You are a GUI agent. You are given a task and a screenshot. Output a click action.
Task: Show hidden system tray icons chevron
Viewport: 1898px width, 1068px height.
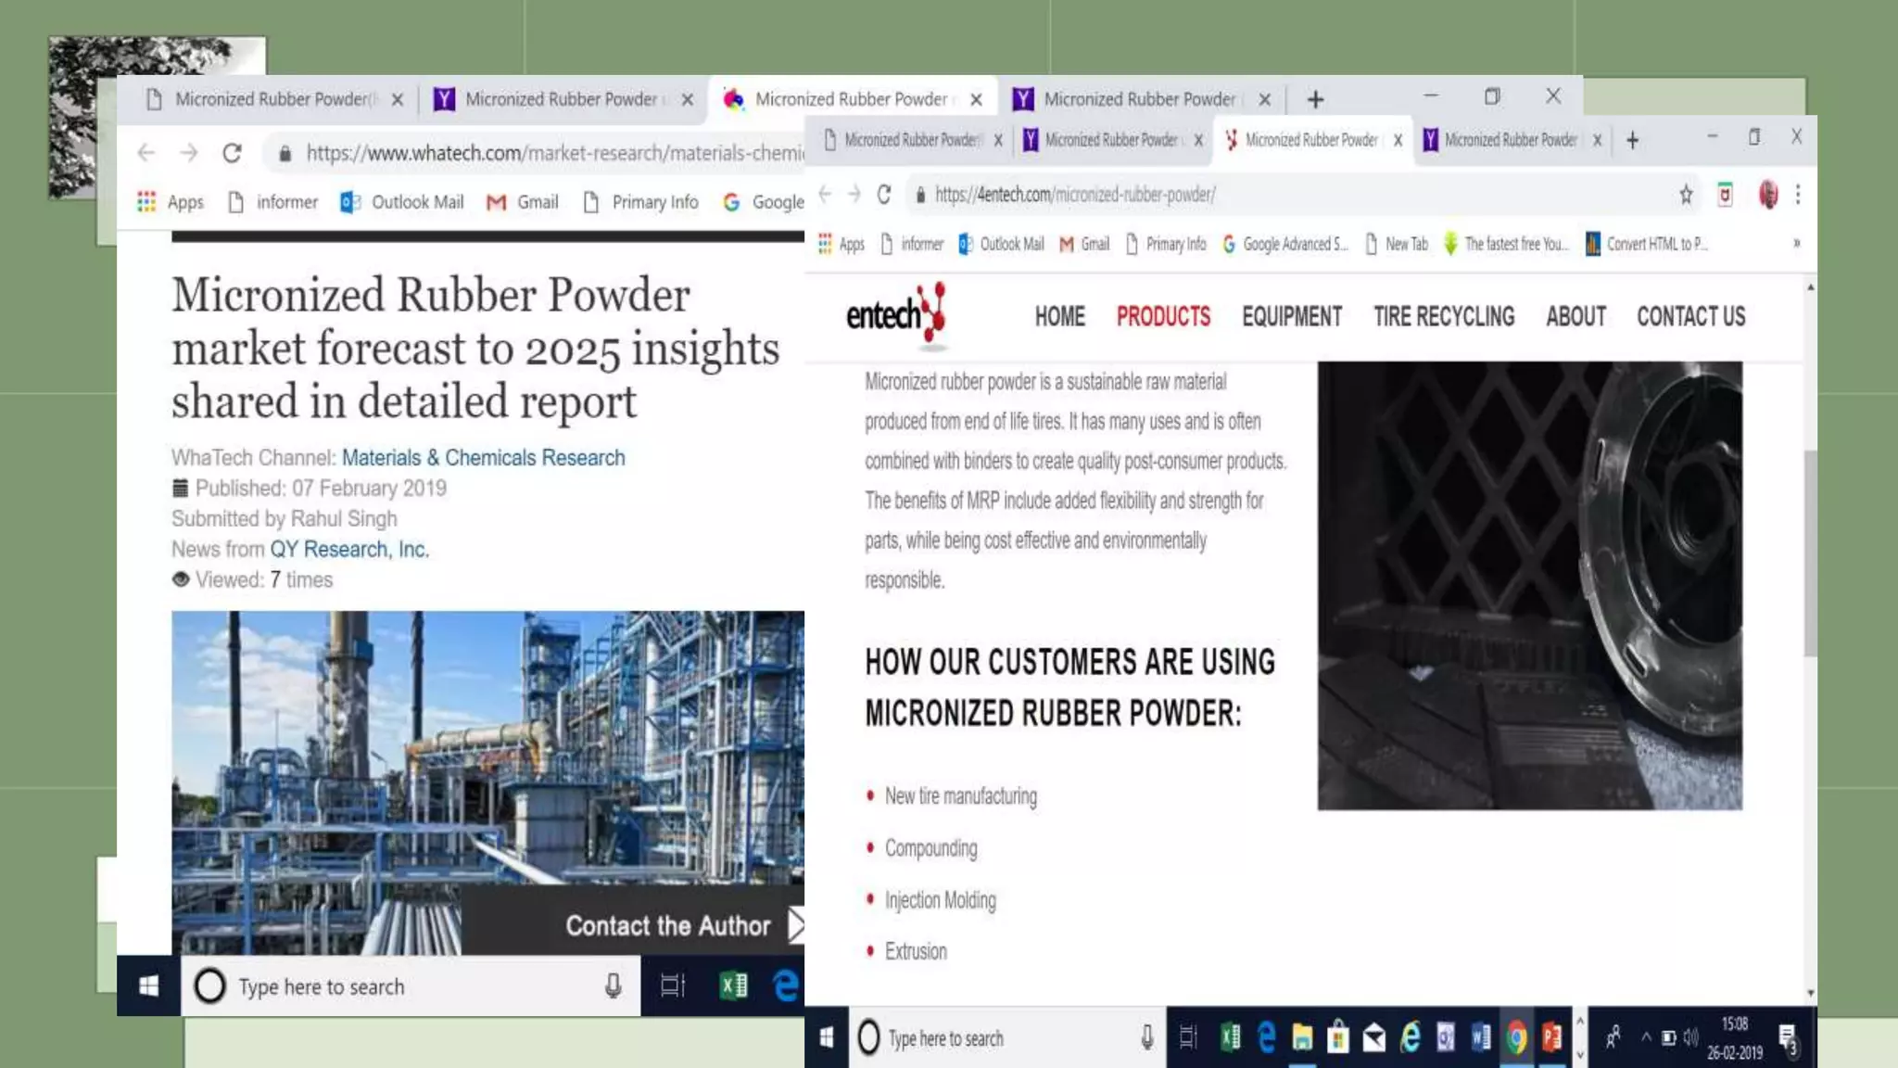tap(1646, 1037)
